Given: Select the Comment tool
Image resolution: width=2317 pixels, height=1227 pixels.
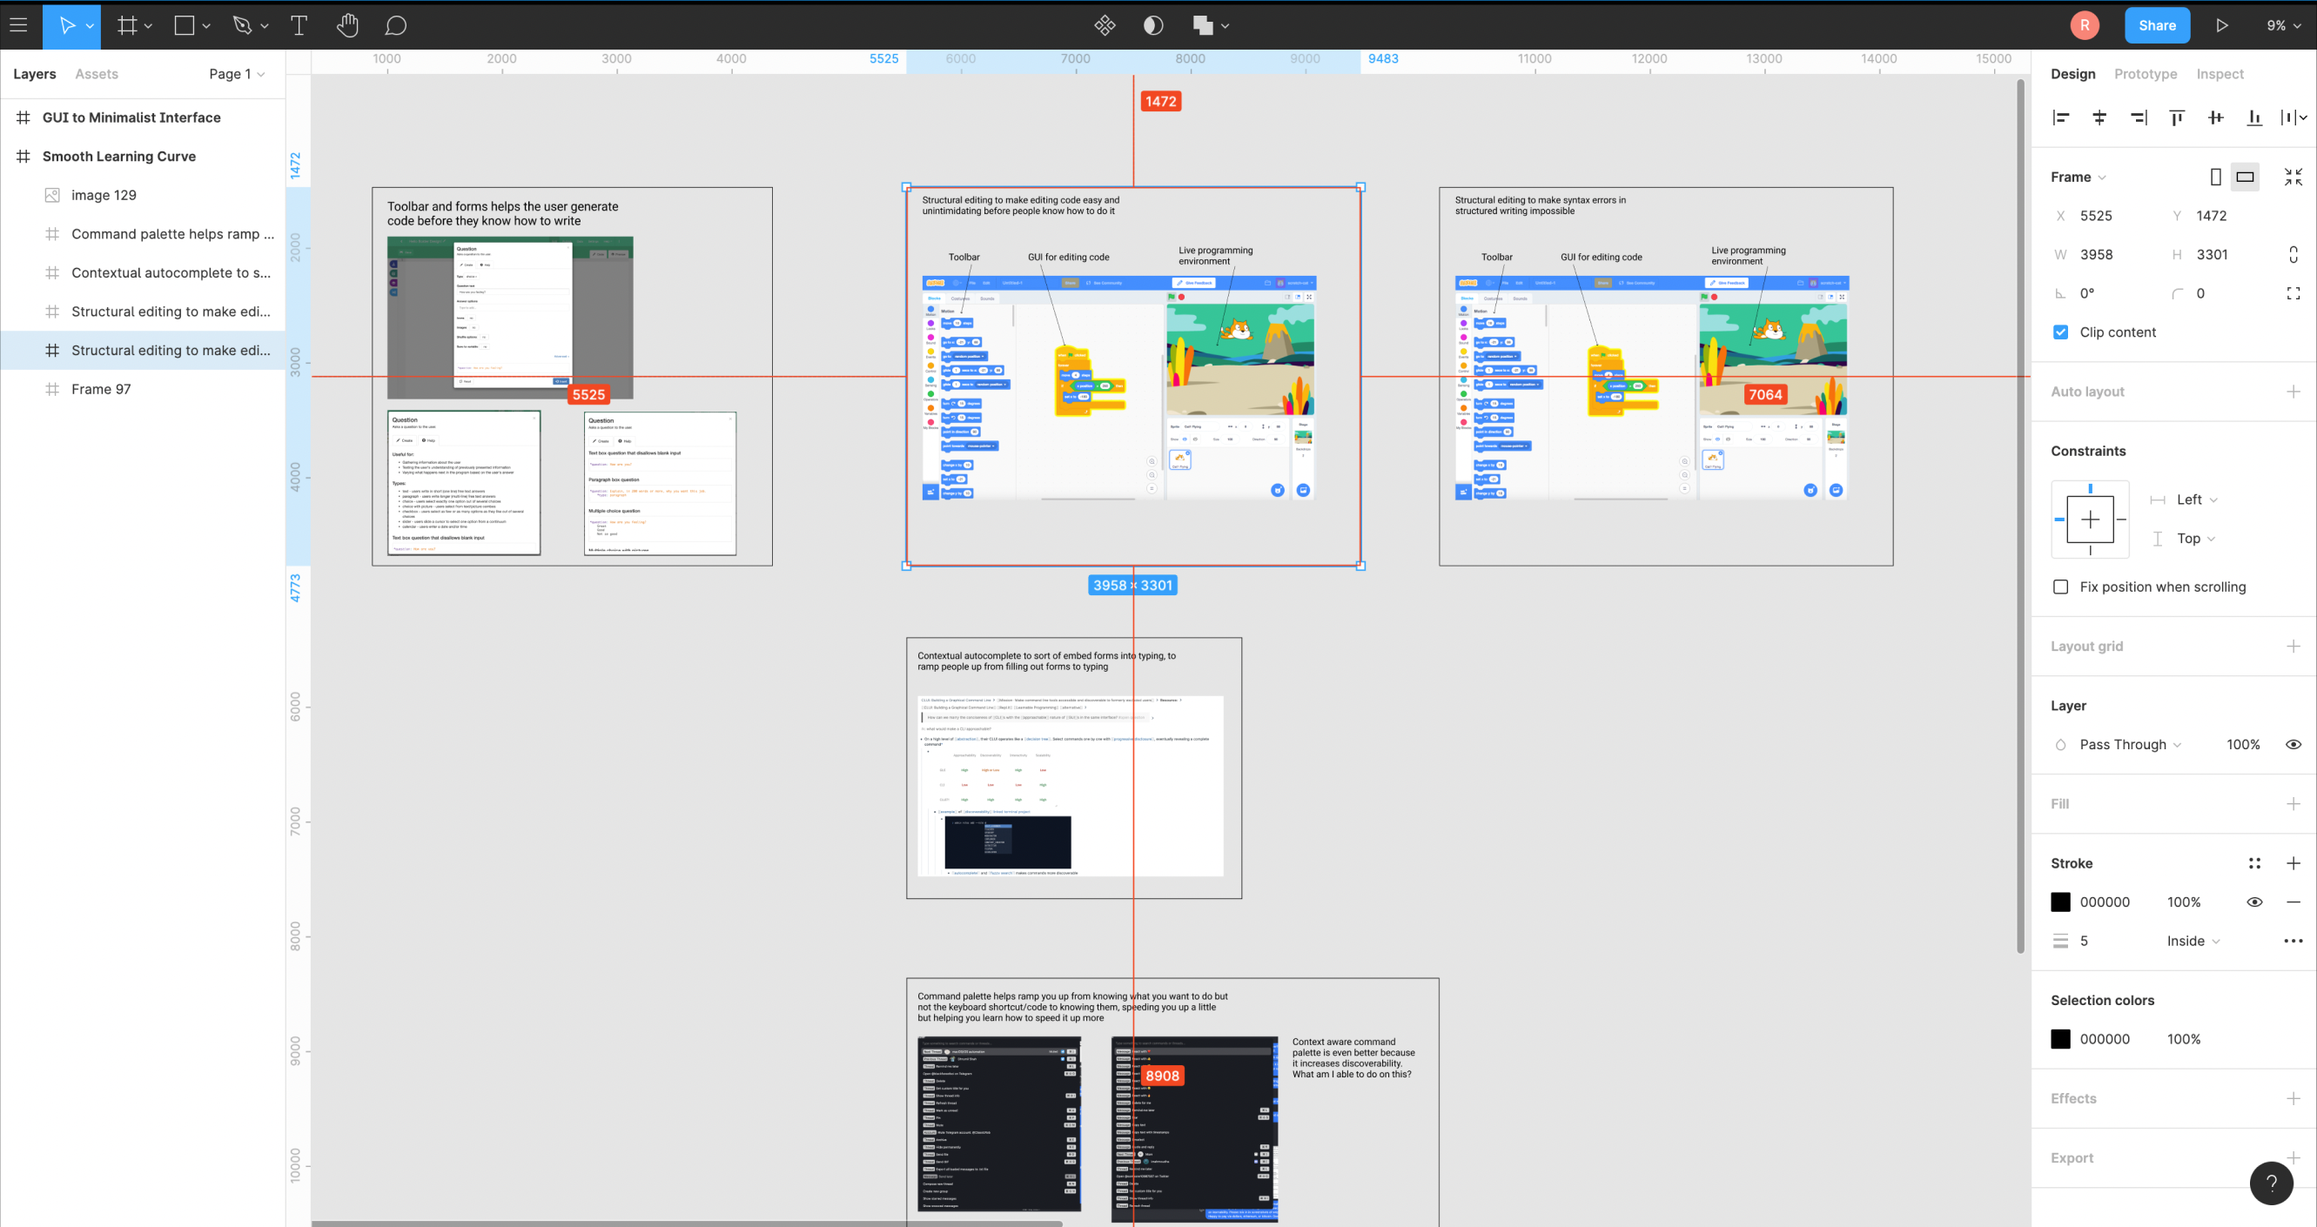Looking at the screenshot, I should tap(396, 25).
